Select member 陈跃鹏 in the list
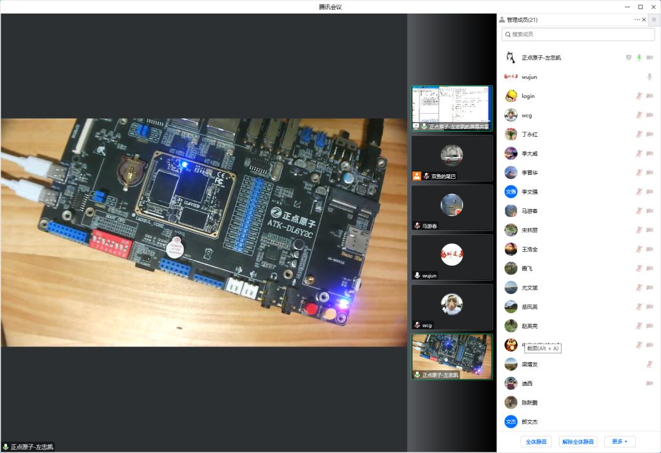Image resolution: width=661 pixels, height=453 pixels. pyautogui.click(x=529, y=403)
